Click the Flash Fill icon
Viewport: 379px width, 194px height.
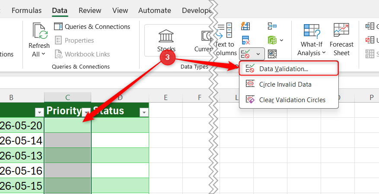[x=245, y=26]
